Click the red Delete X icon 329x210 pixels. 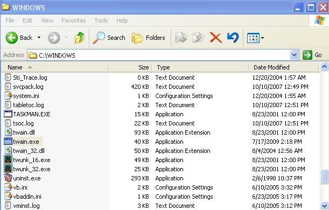tap(216, 38)
